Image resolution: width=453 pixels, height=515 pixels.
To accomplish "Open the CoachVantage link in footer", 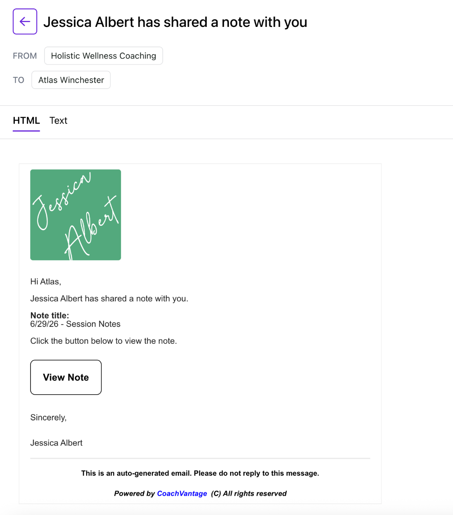I will point(182,493).
